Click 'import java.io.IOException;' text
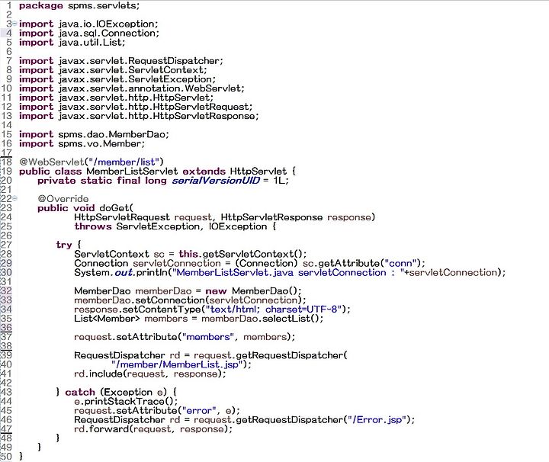Image resolution: width=549 pixels, height=462 pixels. (x=88, y=24)
